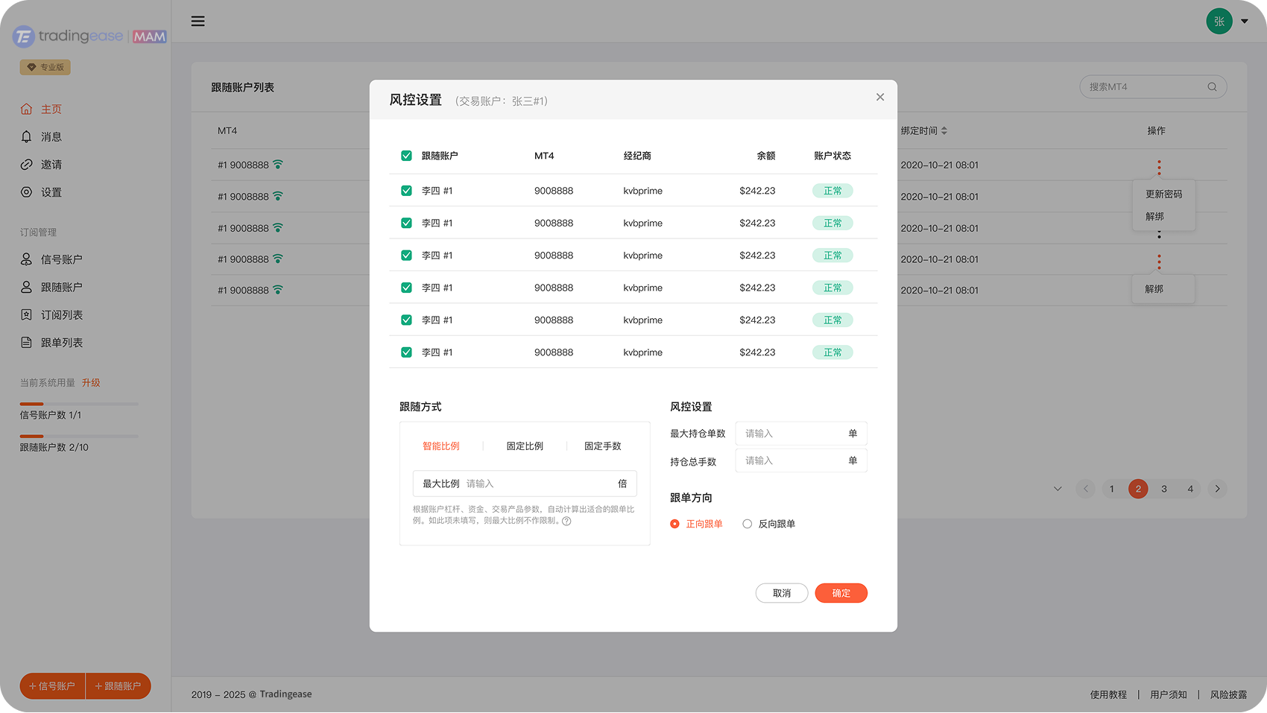Viewport: 1267px width, 713px height.
Task: Switch to the 固定手数 tab
Action: click(x=602, y=446)
